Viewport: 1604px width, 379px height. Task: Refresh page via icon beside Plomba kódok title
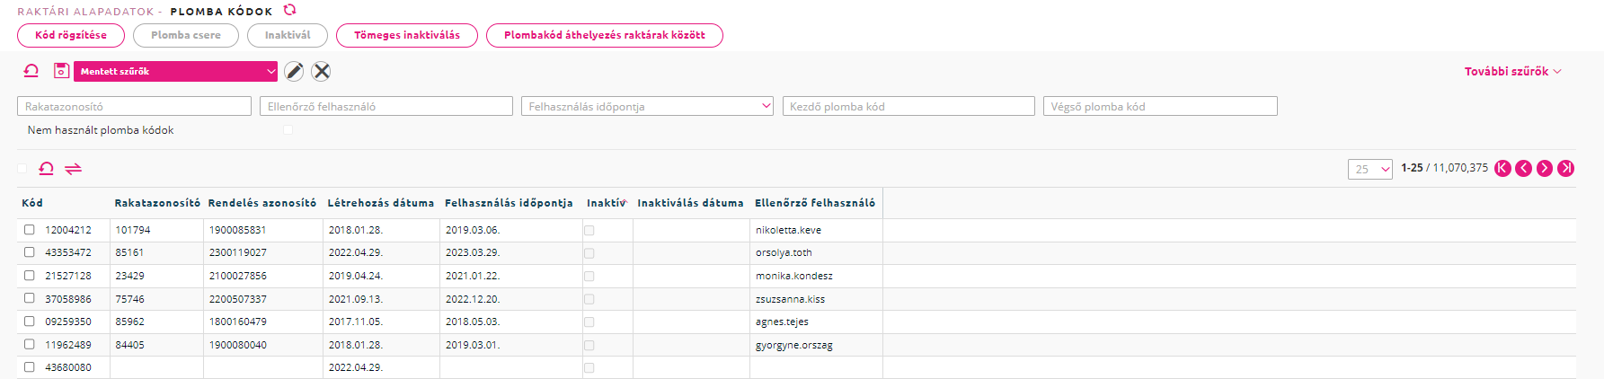tap(289, 10)
